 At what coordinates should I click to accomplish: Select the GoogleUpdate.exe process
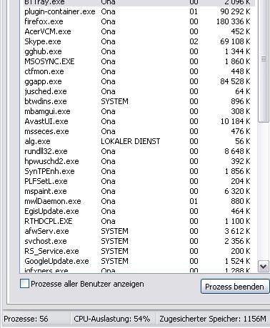[137, 261]
